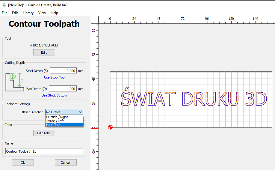
Task: Choose Inside / Left offset option
Action: coord(64,121)
